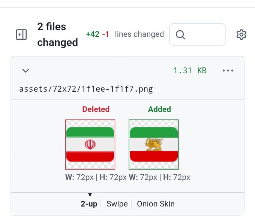The image size is (255, 223).
Task: Click the assets/72x72/1f1ee-1f1f7.png file path
Action: pyautogui.click(x=86, y=89)
